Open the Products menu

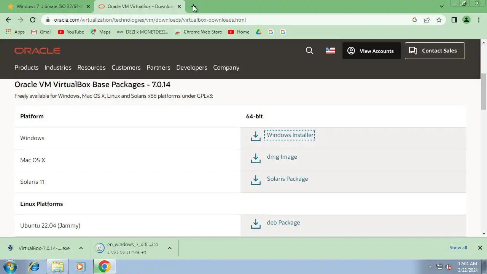(26, 67)
